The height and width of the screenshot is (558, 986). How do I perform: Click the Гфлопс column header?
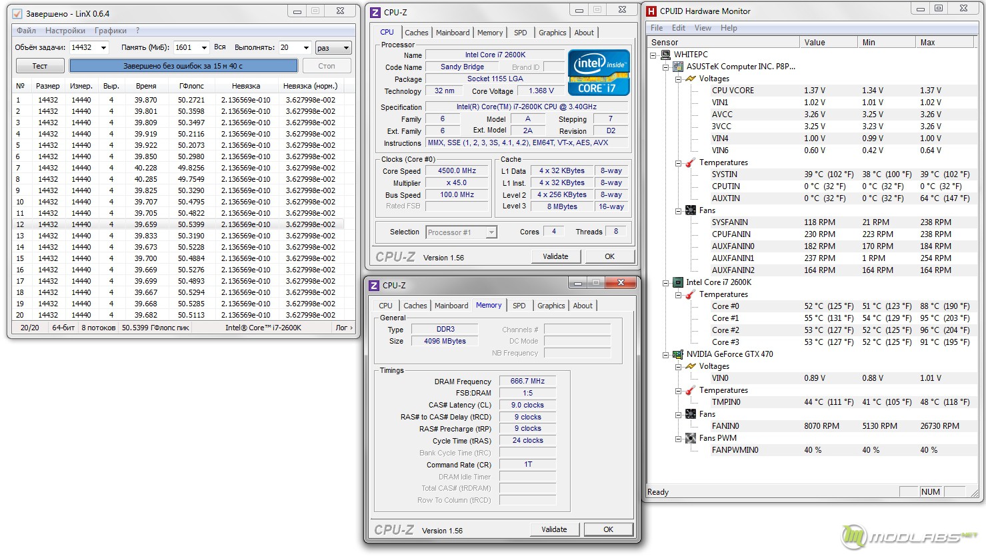point(191,86)
